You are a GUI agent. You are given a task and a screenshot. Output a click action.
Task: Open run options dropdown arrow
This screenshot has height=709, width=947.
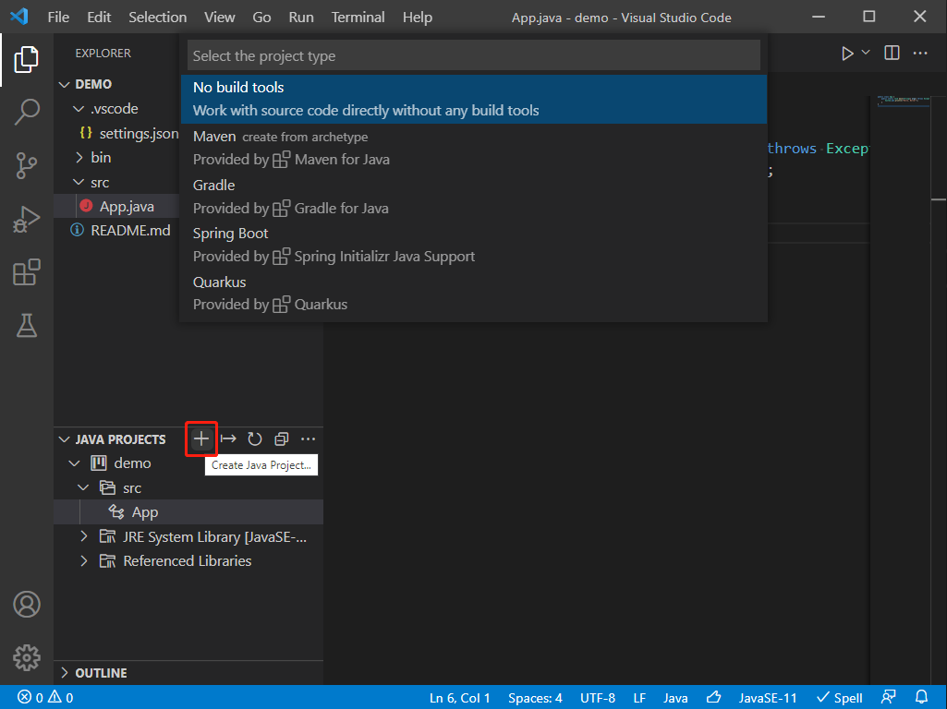(x=866, y=53)
